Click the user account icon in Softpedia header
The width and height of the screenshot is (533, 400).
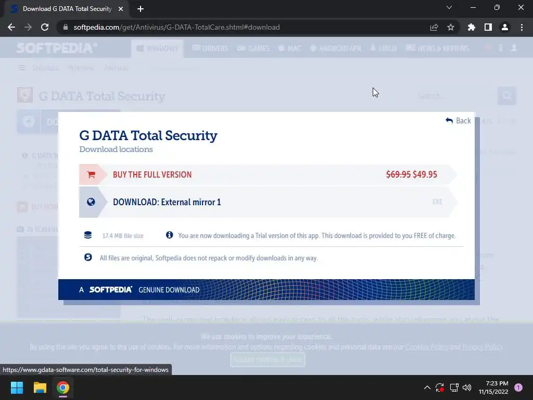coord(514,48)
